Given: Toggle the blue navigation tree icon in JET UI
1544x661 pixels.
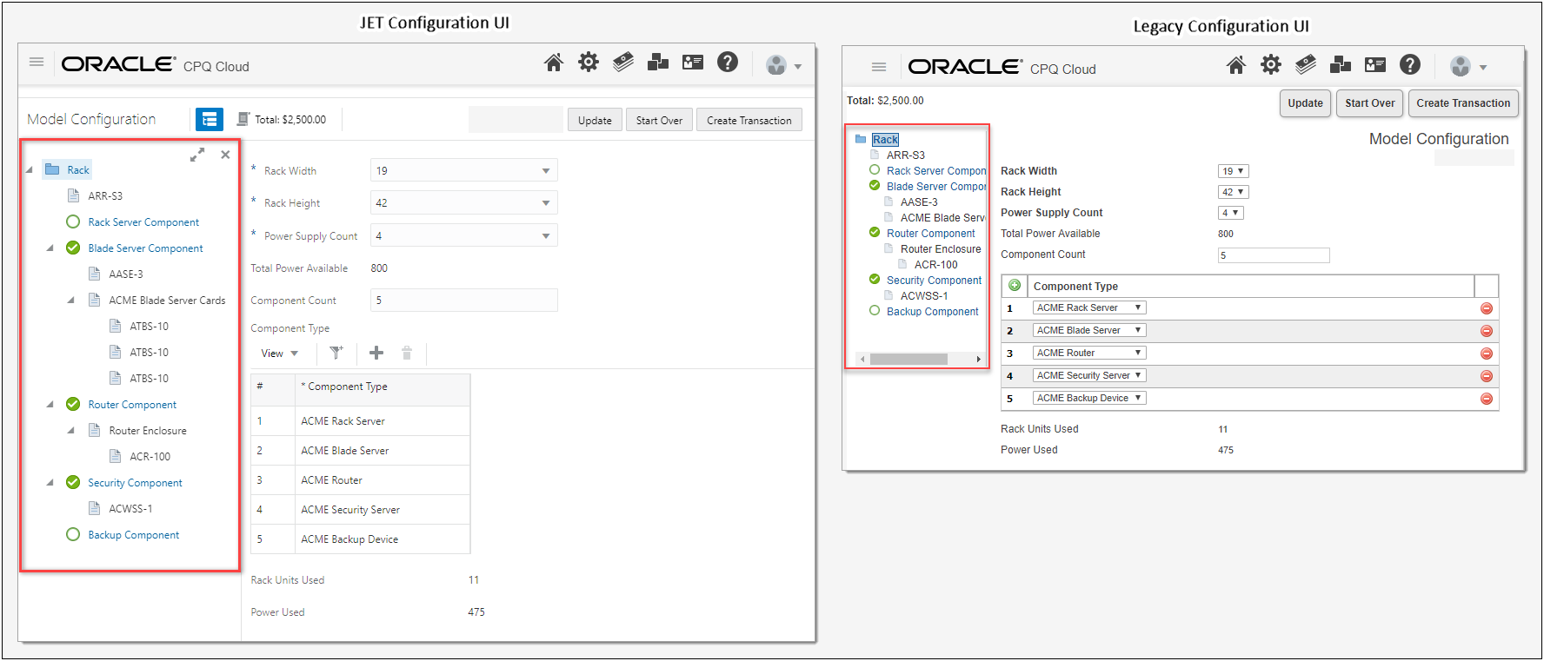Looking at the screenshot, I should coord(210,119).
